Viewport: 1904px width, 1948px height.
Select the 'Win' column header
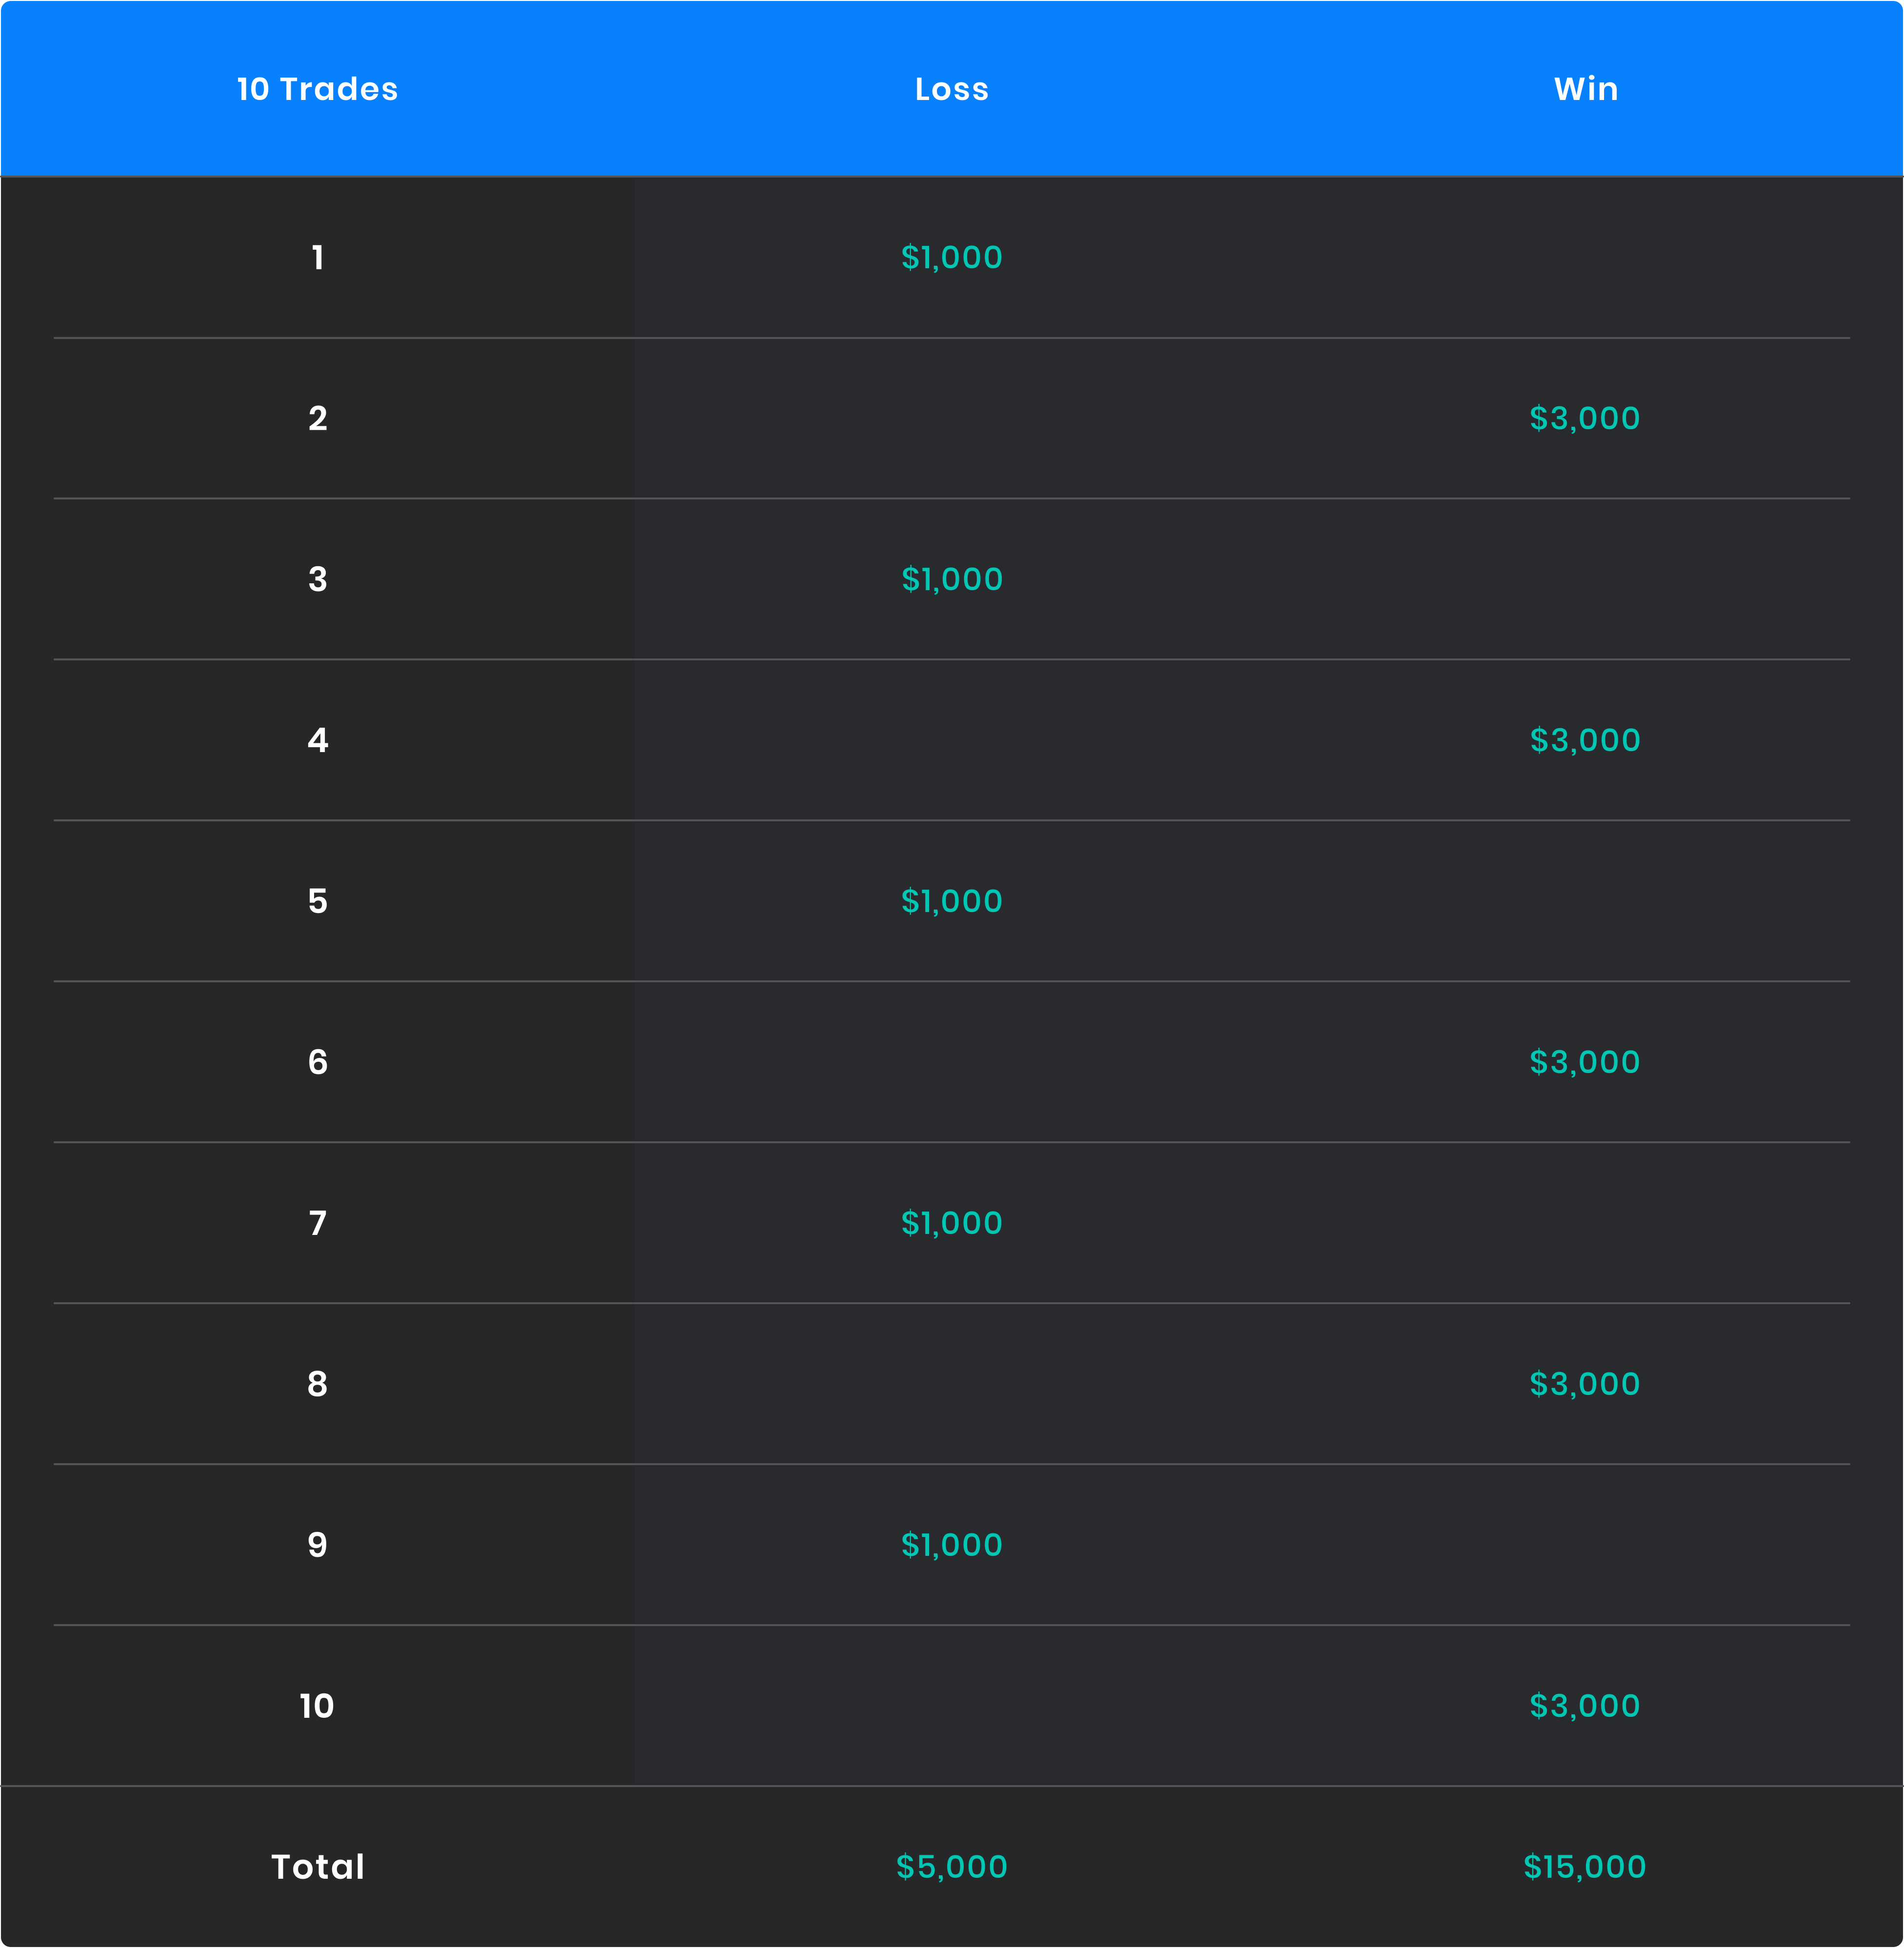(1585, 89)
